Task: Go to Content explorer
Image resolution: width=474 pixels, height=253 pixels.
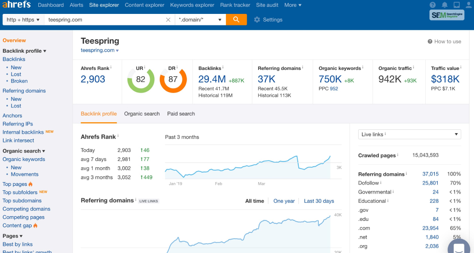Action: pos(145,5)
